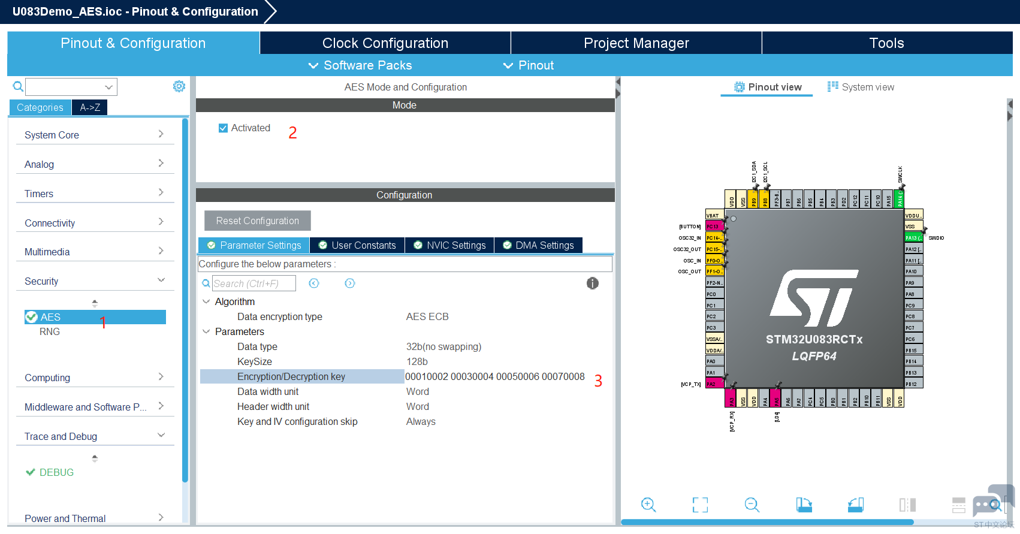Viewport: 1020px width, 534px height.
Task: Open the Project Manager tab
Action: (x=636, y=43)
